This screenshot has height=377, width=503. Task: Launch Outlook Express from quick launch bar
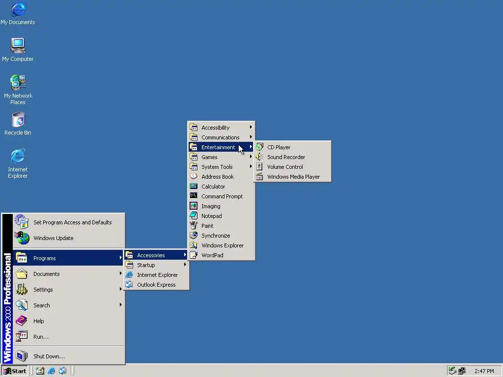pos(62,371)
